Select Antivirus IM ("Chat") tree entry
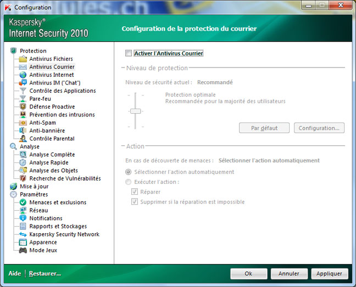The image size is (356, 287). coord(55,83)
